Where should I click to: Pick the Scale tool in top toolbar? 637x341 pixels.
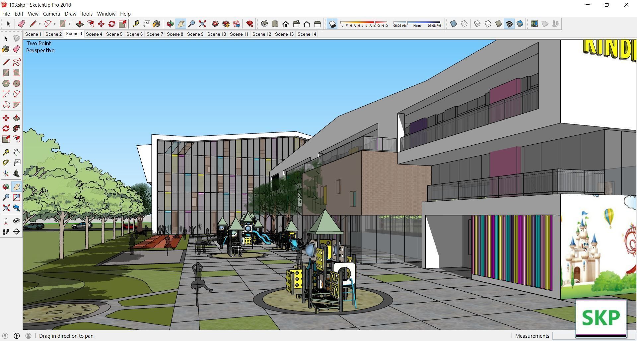pyautogui.click(x=122, y=24)
